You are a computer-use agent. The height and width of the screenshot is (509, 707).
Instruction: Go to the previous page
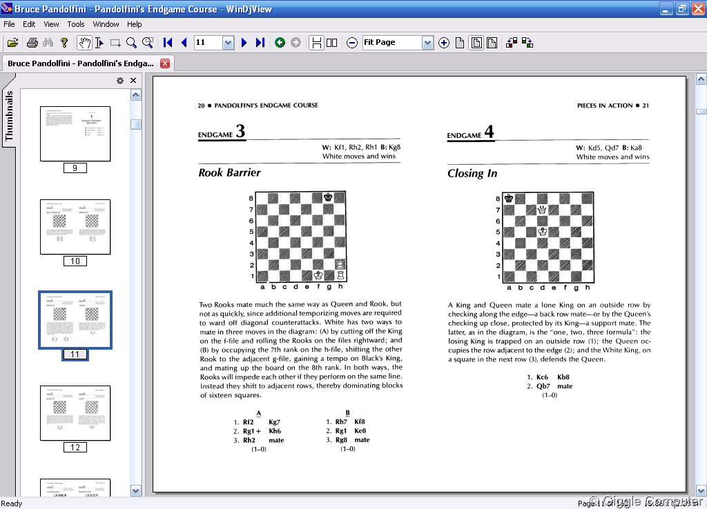pos(184,43)
